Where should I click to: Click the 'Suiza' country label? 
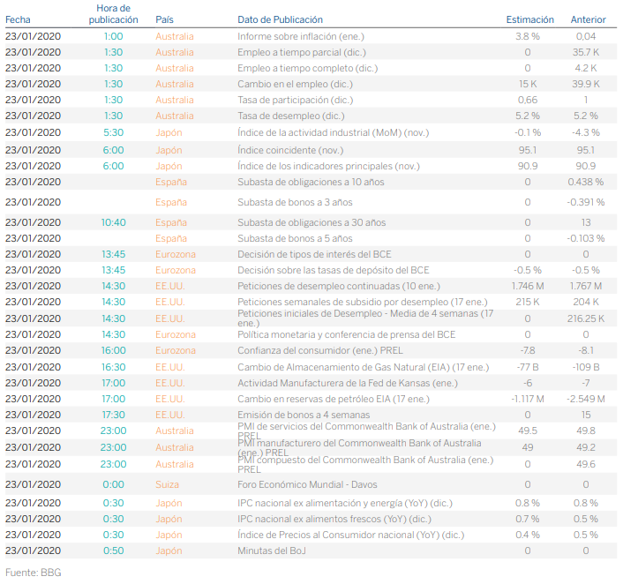pyautogui.click(x=168, y=484)
